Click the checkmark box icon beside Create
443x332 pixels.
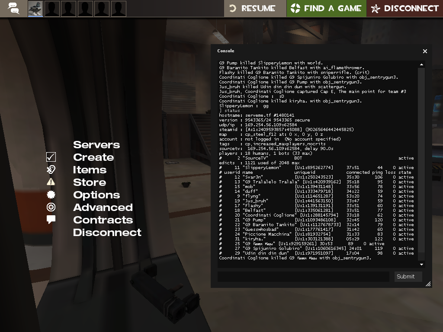tap(51, 157)
